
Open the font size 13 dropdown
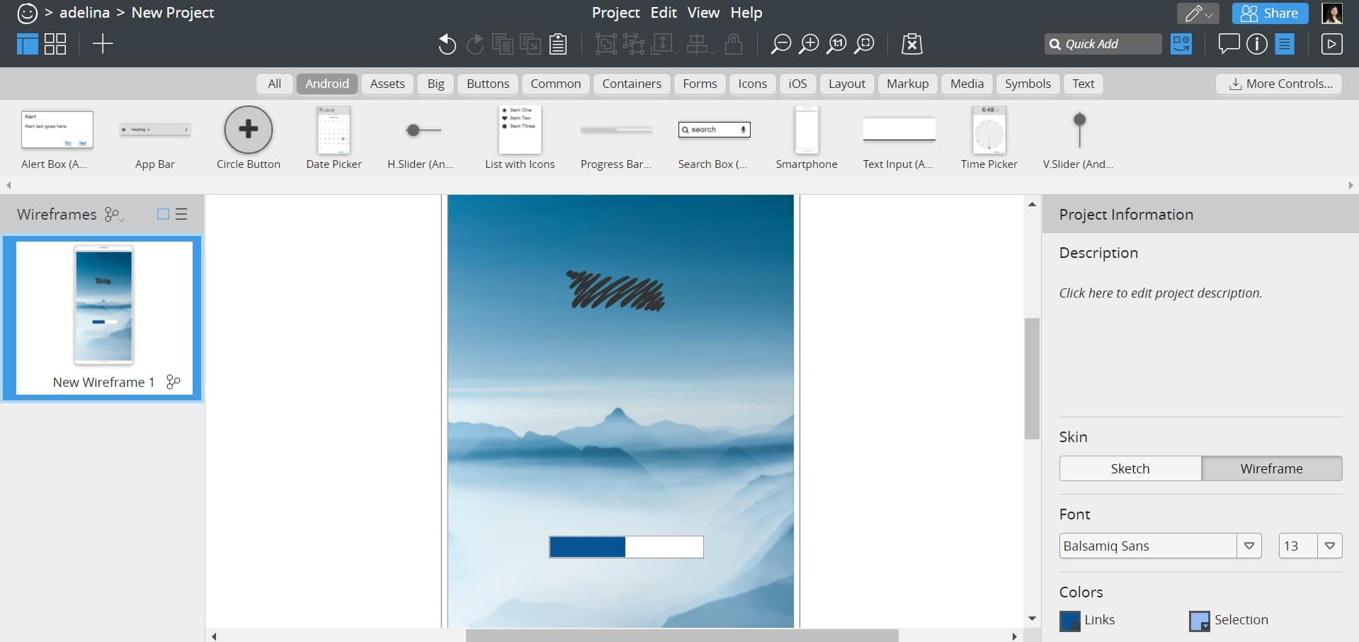(x=1330, y=546)
